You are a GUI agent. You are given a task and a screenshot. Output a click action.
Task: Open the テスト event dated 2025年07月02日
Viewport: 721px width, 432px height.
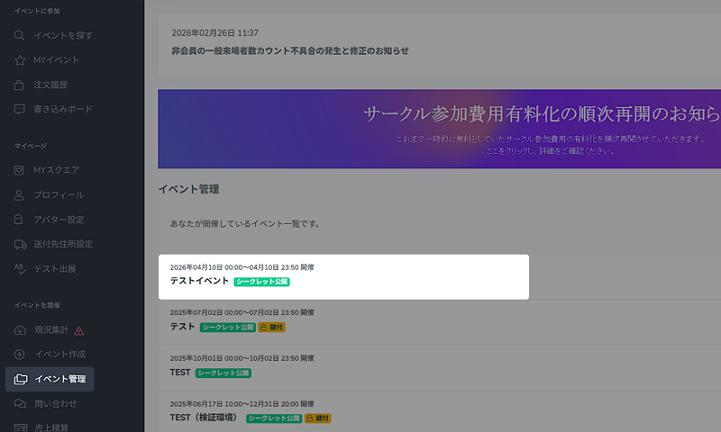coord(183,326)
